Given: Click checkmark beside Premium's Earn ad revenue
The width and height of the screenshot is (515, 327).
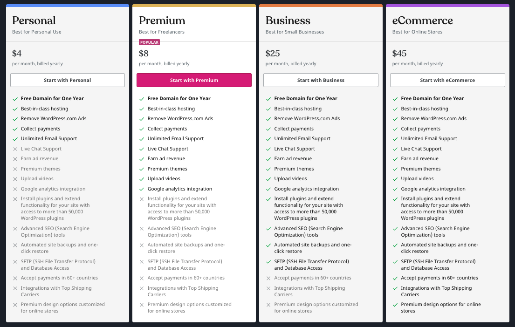Looking at the screenshot, I should tap(142, 159).
